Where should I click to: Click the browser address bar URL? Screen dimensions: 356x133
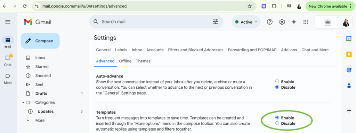point(84,6)
